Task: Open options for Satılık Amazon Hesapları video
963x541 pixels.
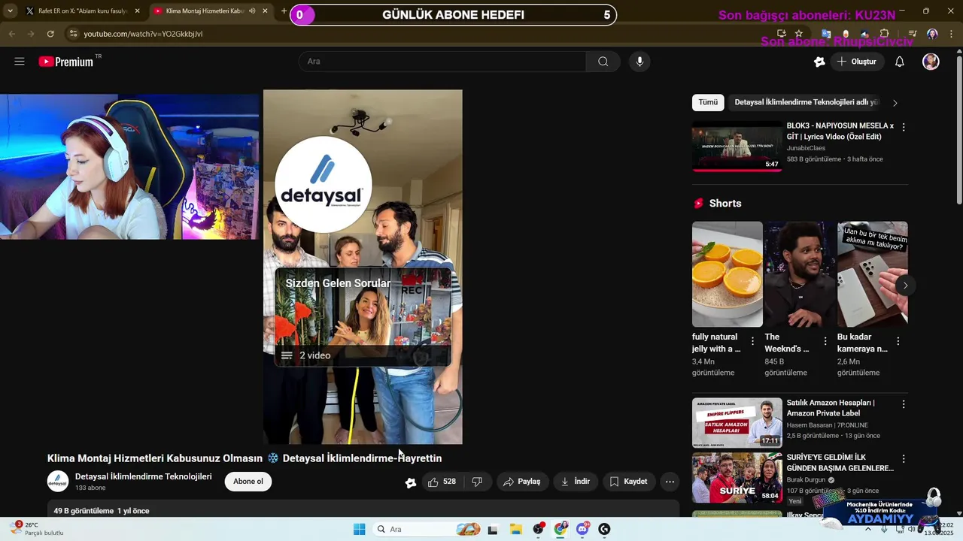Action: [904, 404]
